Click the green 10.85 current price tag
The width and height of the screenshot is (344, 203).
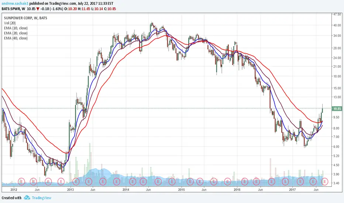[x=337, y=109]
